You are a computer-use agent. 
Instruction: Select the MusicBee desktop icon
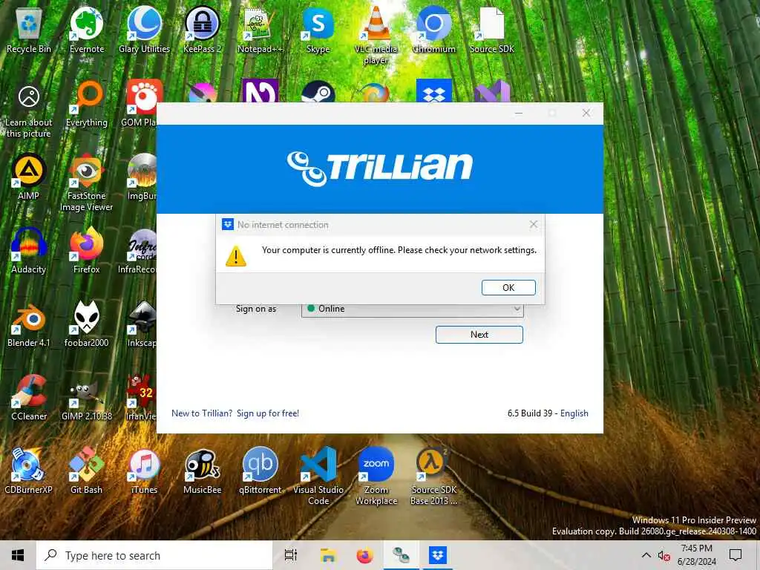(x=202, y=471)
